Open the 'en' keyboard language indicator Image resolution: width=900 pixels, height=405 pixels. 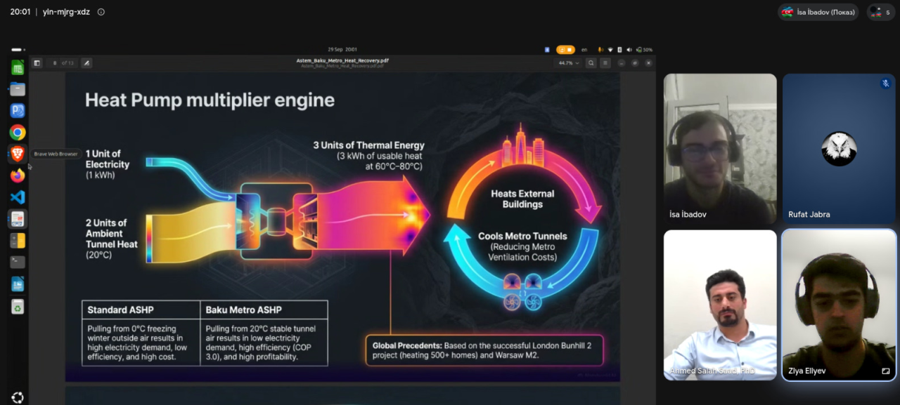tap(584, 50)
